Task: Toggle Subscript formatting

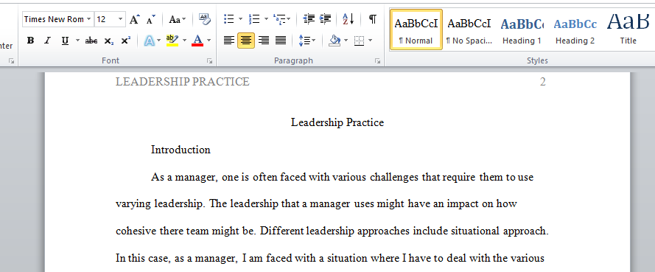Action: [108, 41]
